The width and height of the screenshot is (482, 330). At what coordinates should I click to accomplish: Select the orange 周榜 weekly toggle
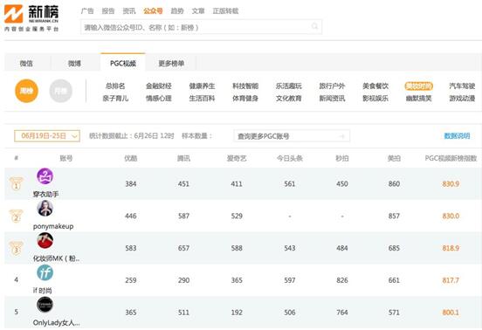(x=26, y=91)
